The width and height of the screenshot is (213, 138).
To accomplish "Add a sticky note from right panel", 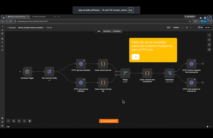I will point(209,45).
